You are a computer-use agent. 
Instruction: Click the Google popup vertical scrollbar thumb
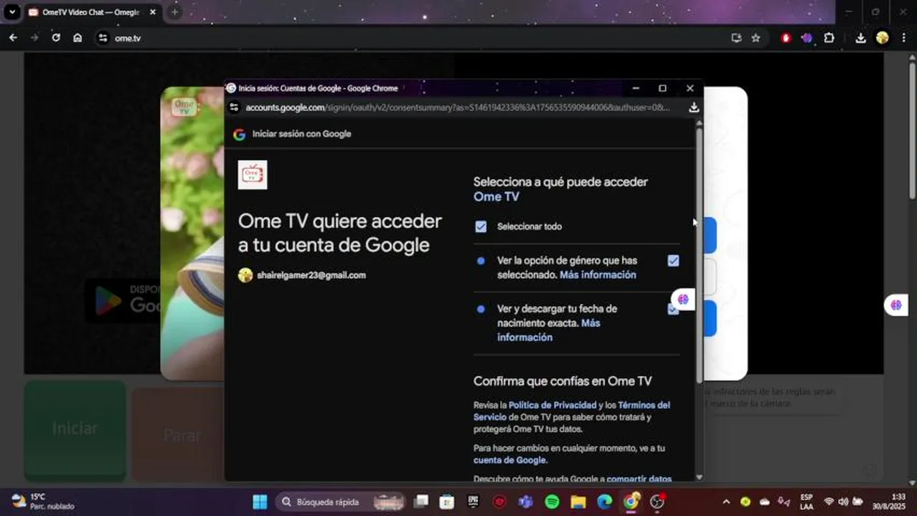tap(699, 255)
